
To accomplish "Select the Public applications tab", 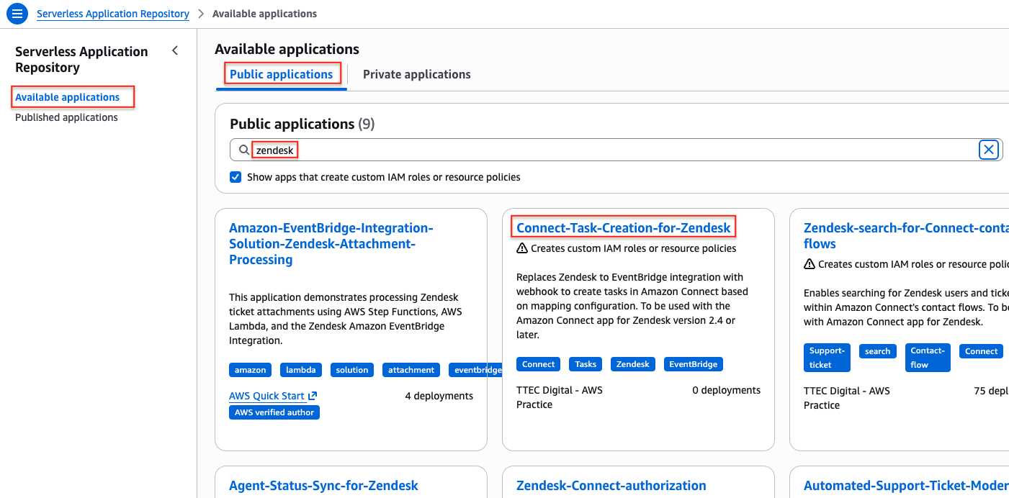I will (281, 74).
